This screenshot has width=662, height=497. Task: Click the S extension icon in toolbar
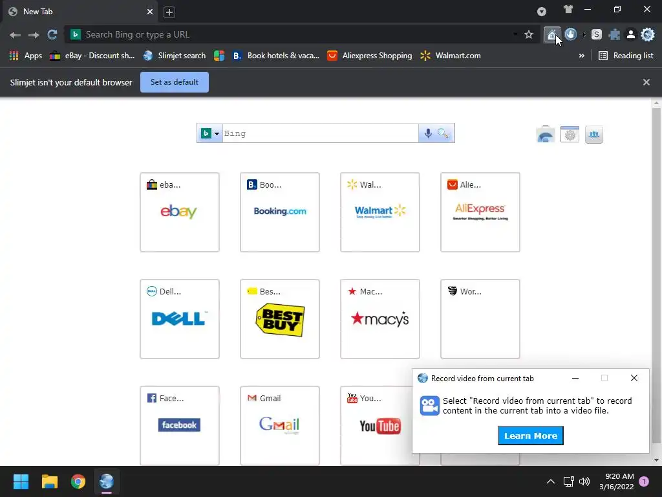pos(596,35)
